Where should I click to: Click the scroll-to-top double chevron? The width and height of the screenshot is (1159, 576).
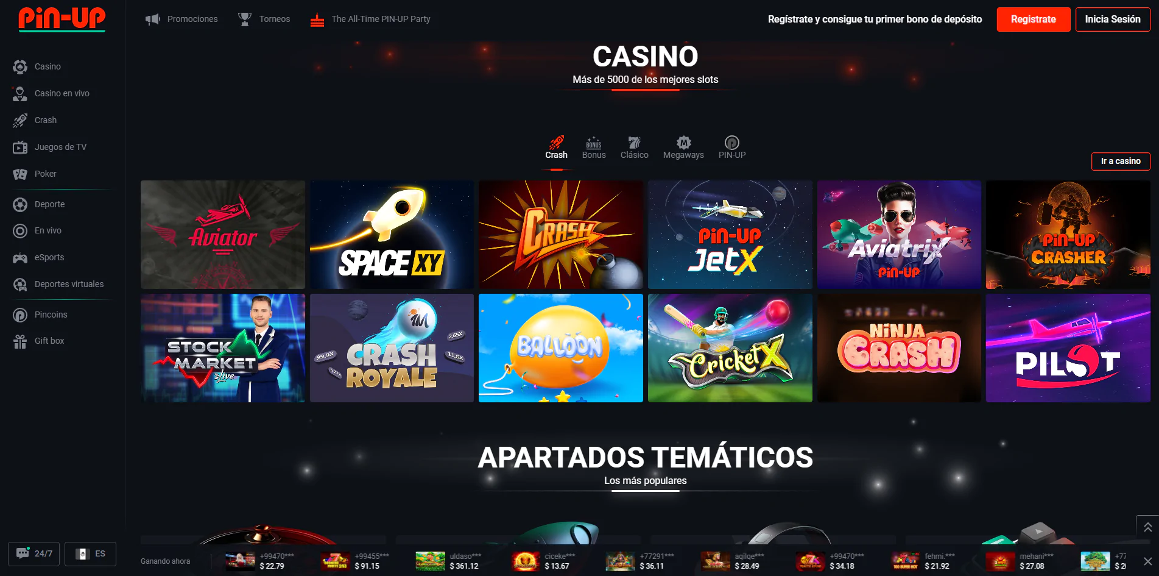point(1147,527)
